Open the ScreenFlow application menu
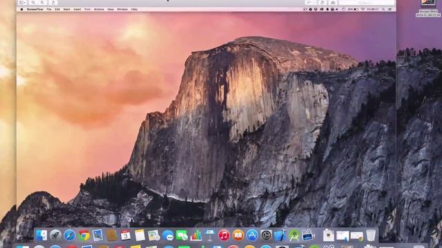Screen dimensions: 442x248 pos(35,9)
